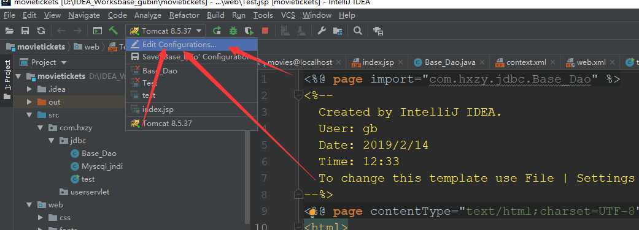Click the terminal-style toolbar icon beside the hammer

[x=98, y=31]
